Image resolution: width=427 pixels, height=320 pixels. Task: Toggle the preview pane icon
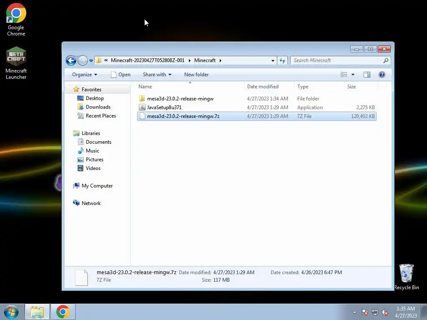tap(367, 75)
